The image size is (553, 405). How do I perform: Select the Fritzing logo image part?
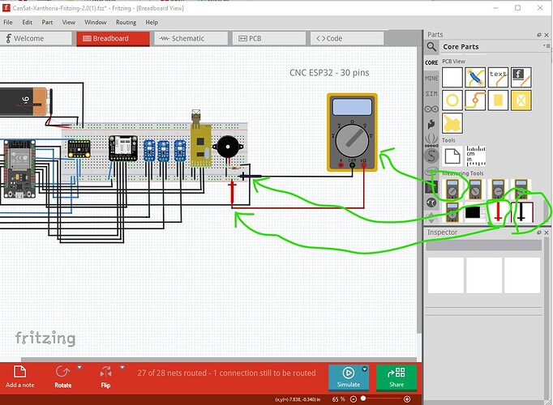[x=521, y=78]
